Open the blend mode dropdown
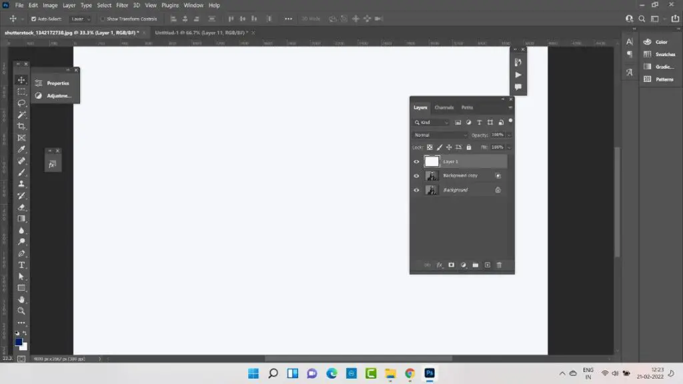 pos(439,135)
